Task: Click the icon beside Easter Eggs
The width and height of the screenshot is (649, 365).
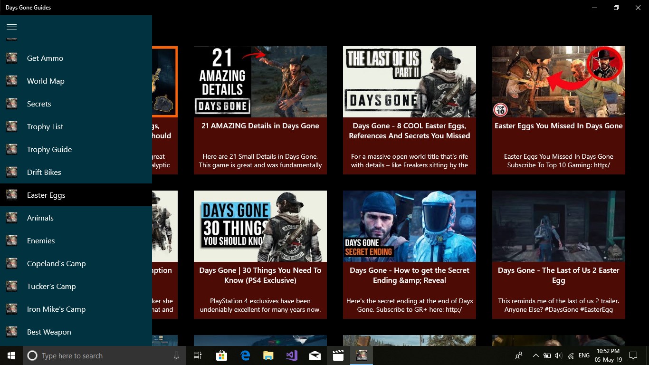Action: tap(12, 195)
